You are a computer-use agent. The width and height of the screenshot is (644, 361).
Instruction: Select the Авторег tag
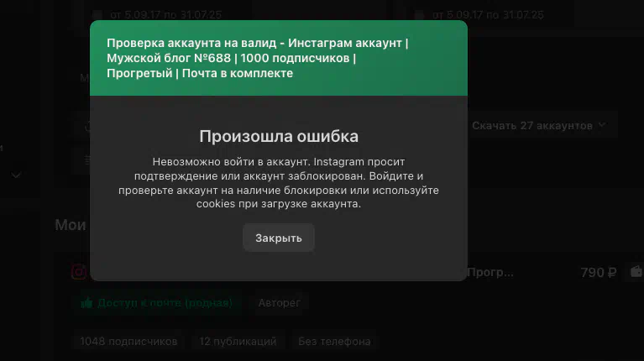pos(280,303)
